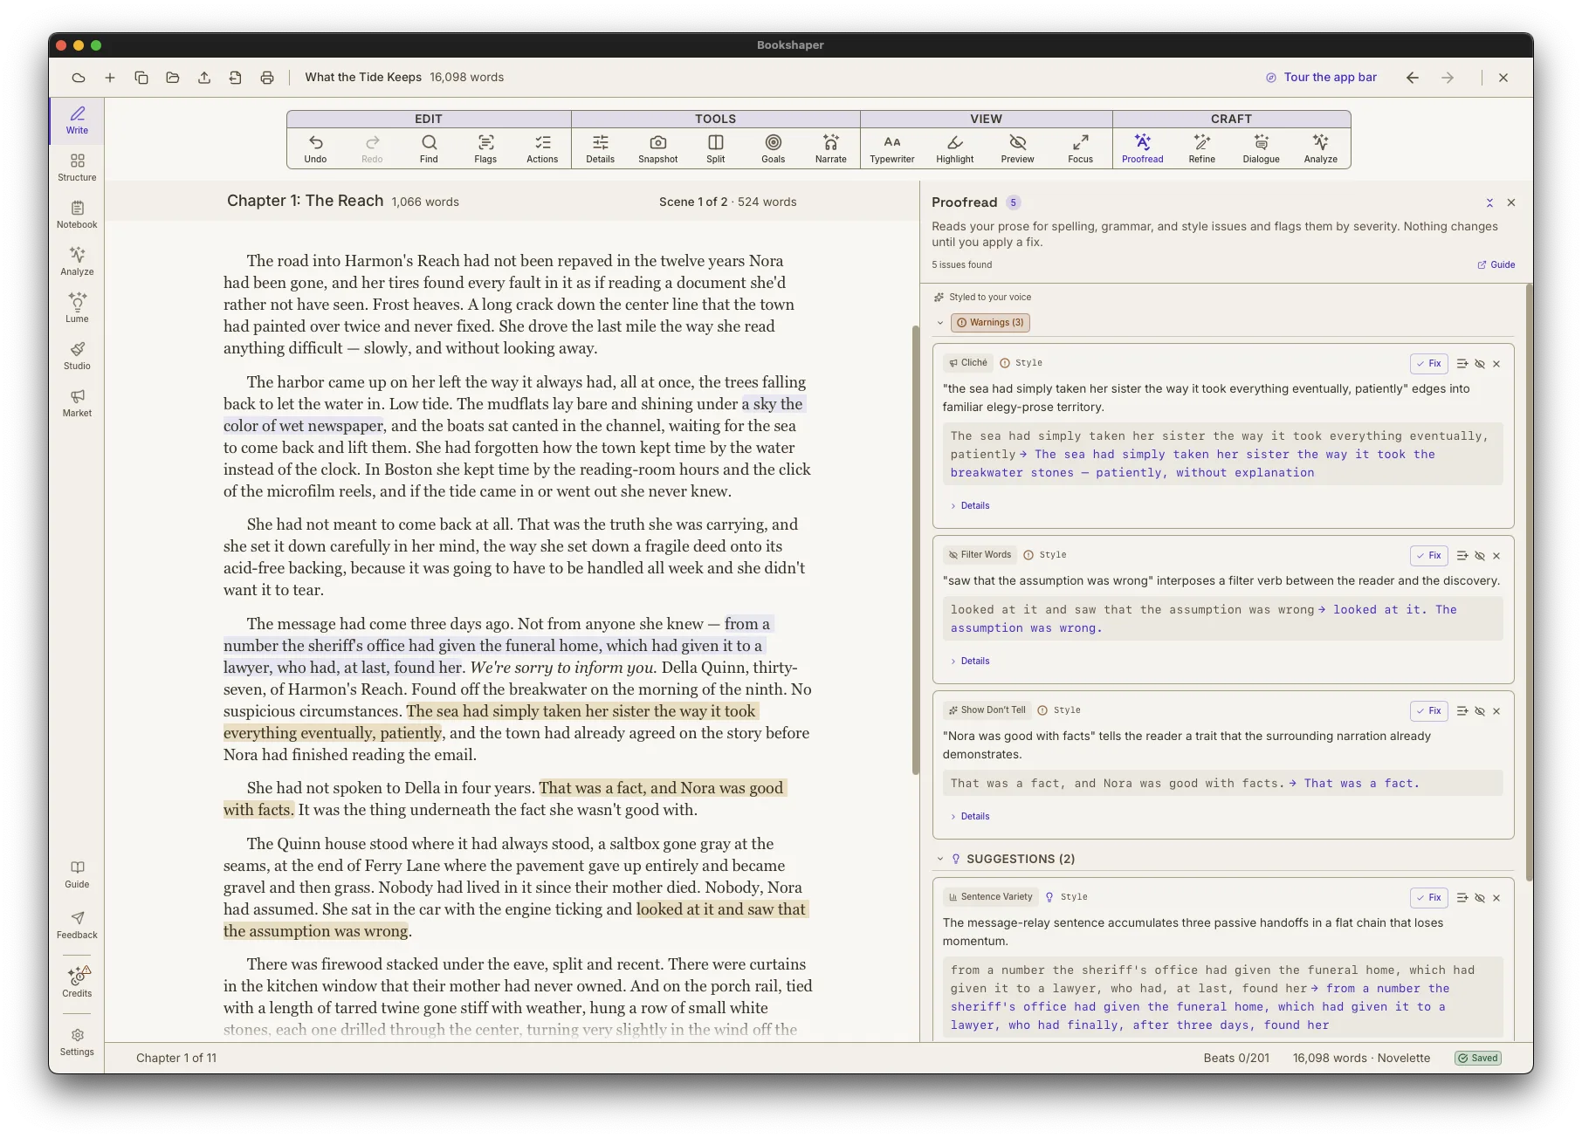Image resolution: width=1582 pixels, height=1138 pixels.
Task: Hide the Cliché issue with eye-off icon
Action: [1480, 364]
